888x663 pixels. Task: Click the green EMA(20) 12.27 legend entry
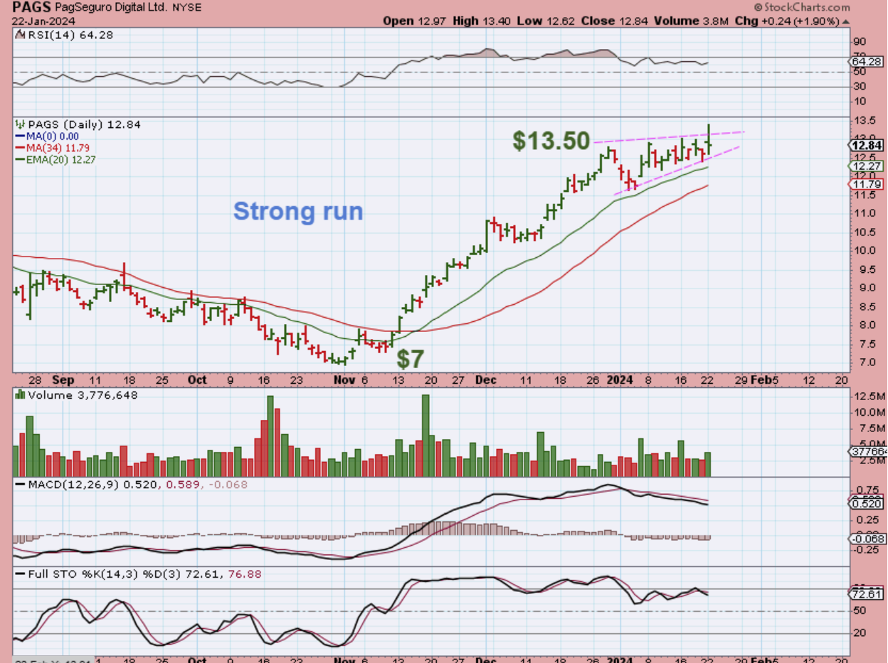pyautogui.click(x=55, y=159)
